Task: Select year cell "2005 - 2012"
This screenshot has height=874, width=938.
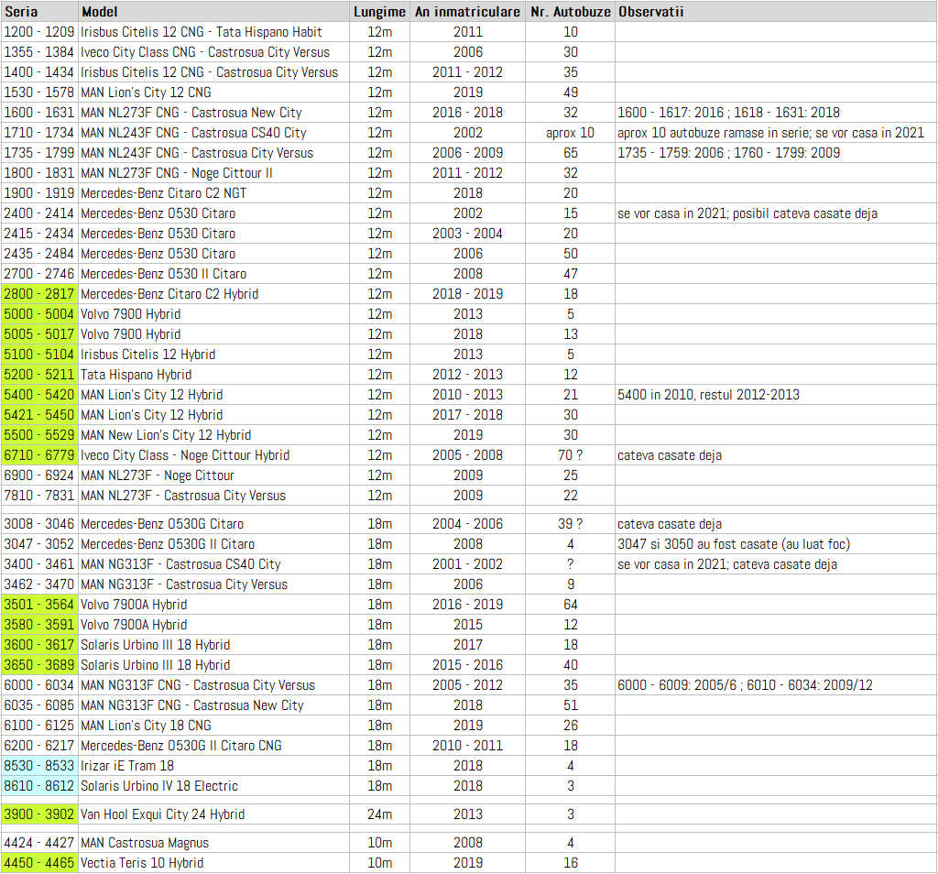Action: click(468, 685)
